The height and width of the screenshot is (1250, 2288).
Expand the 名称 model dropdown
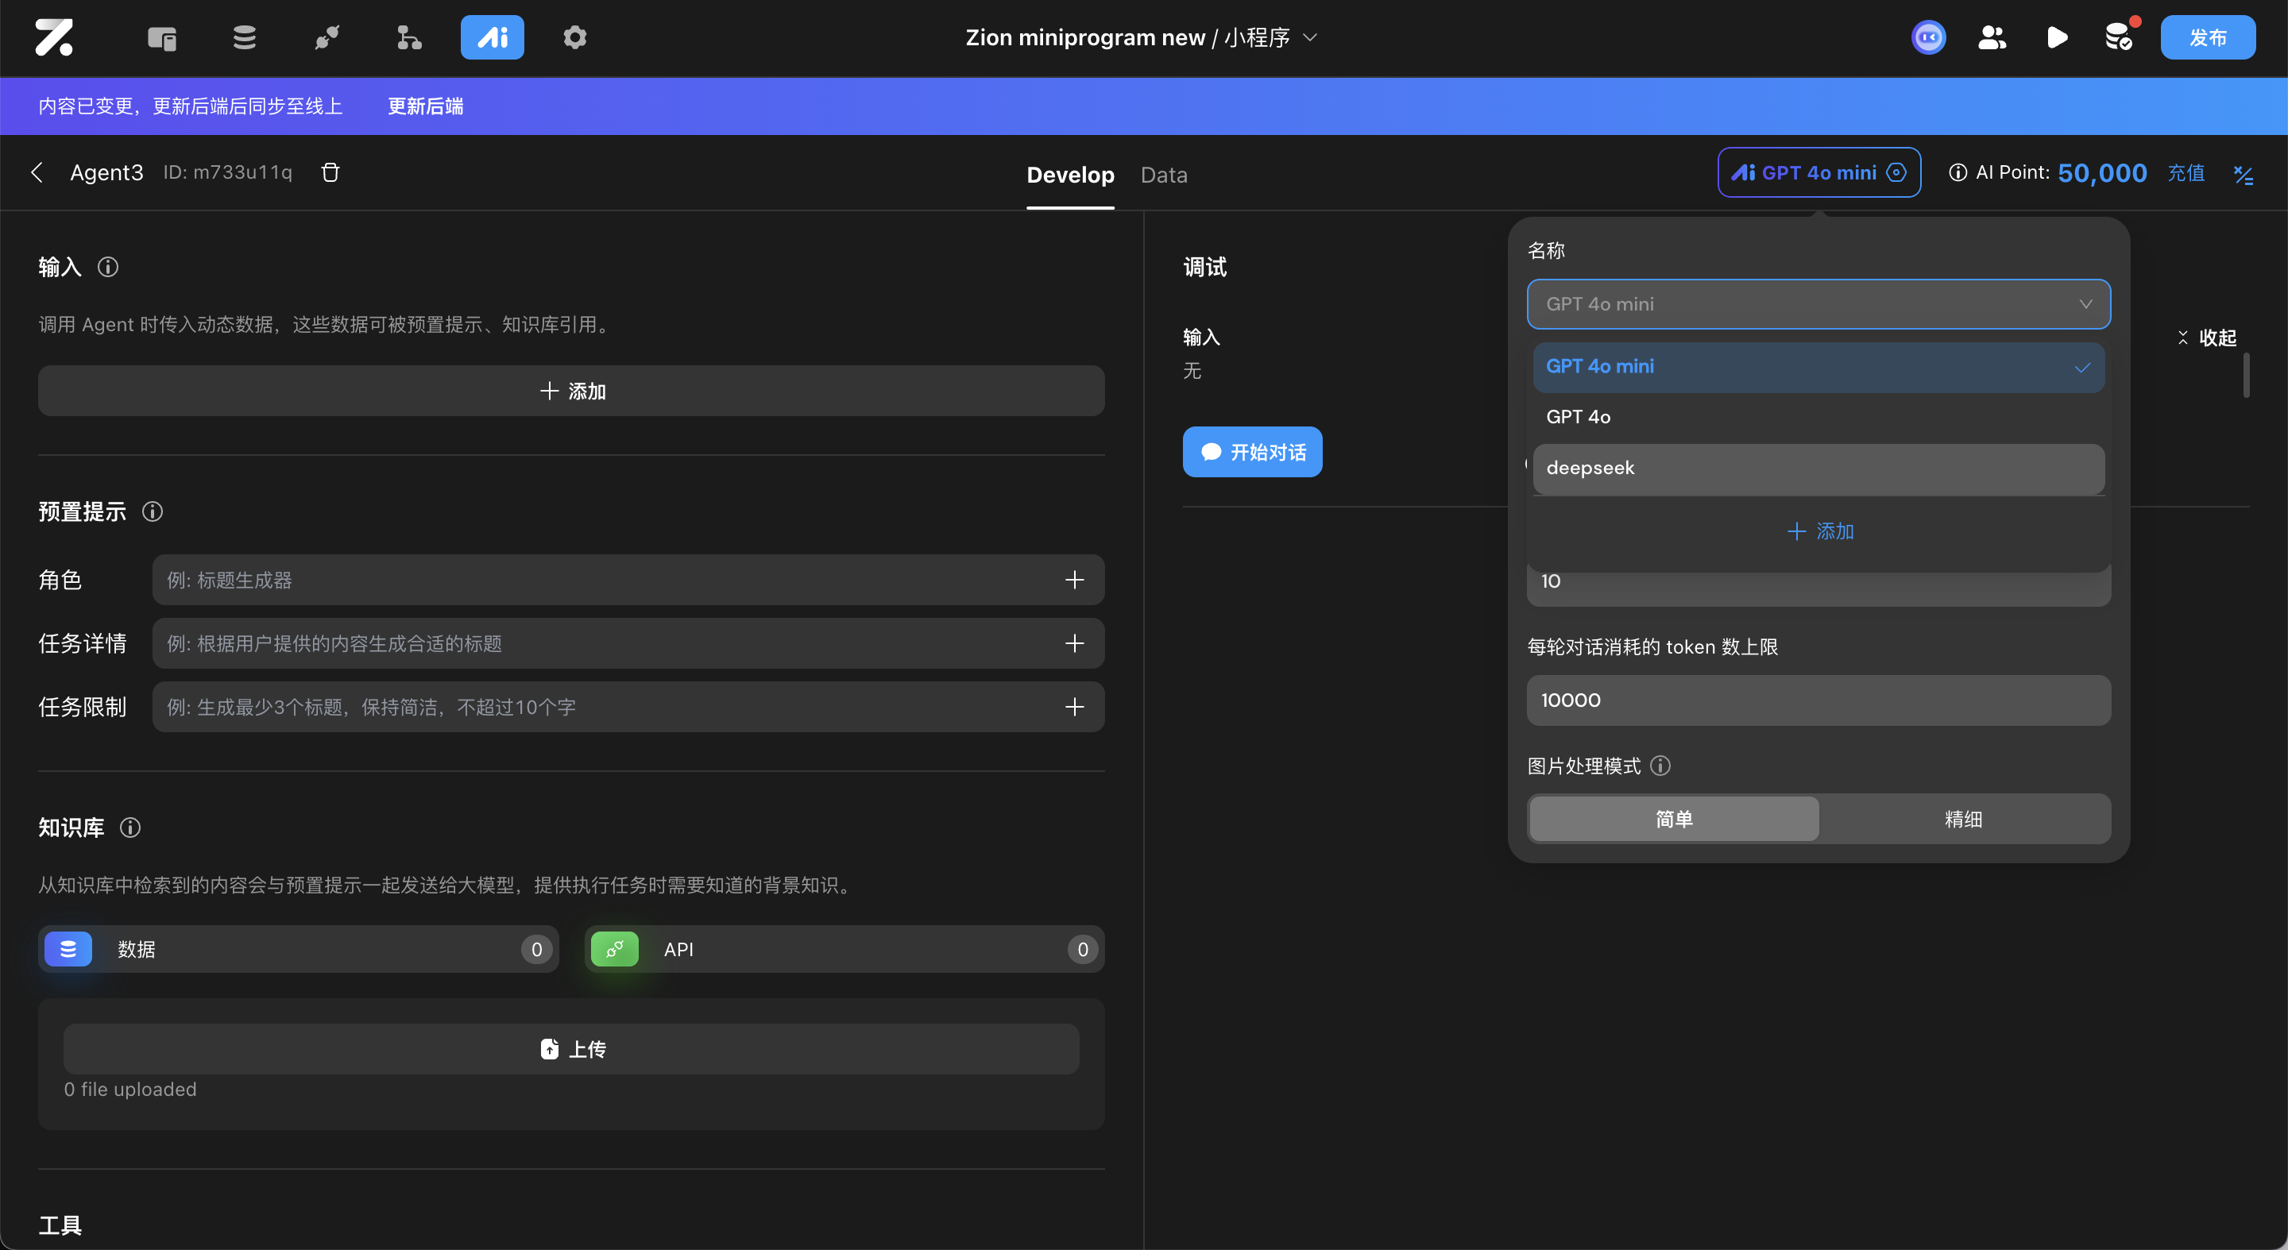click(x=1817, y=303)
